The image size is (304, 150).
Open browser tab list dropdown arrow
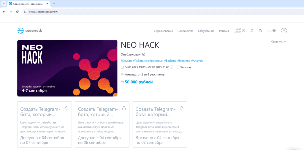(3, 4)
